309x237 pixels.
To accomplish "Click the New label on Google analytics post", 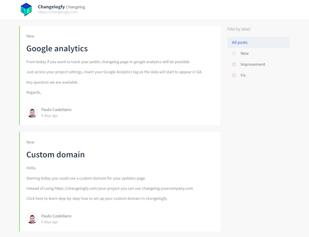I will (30, 36).
